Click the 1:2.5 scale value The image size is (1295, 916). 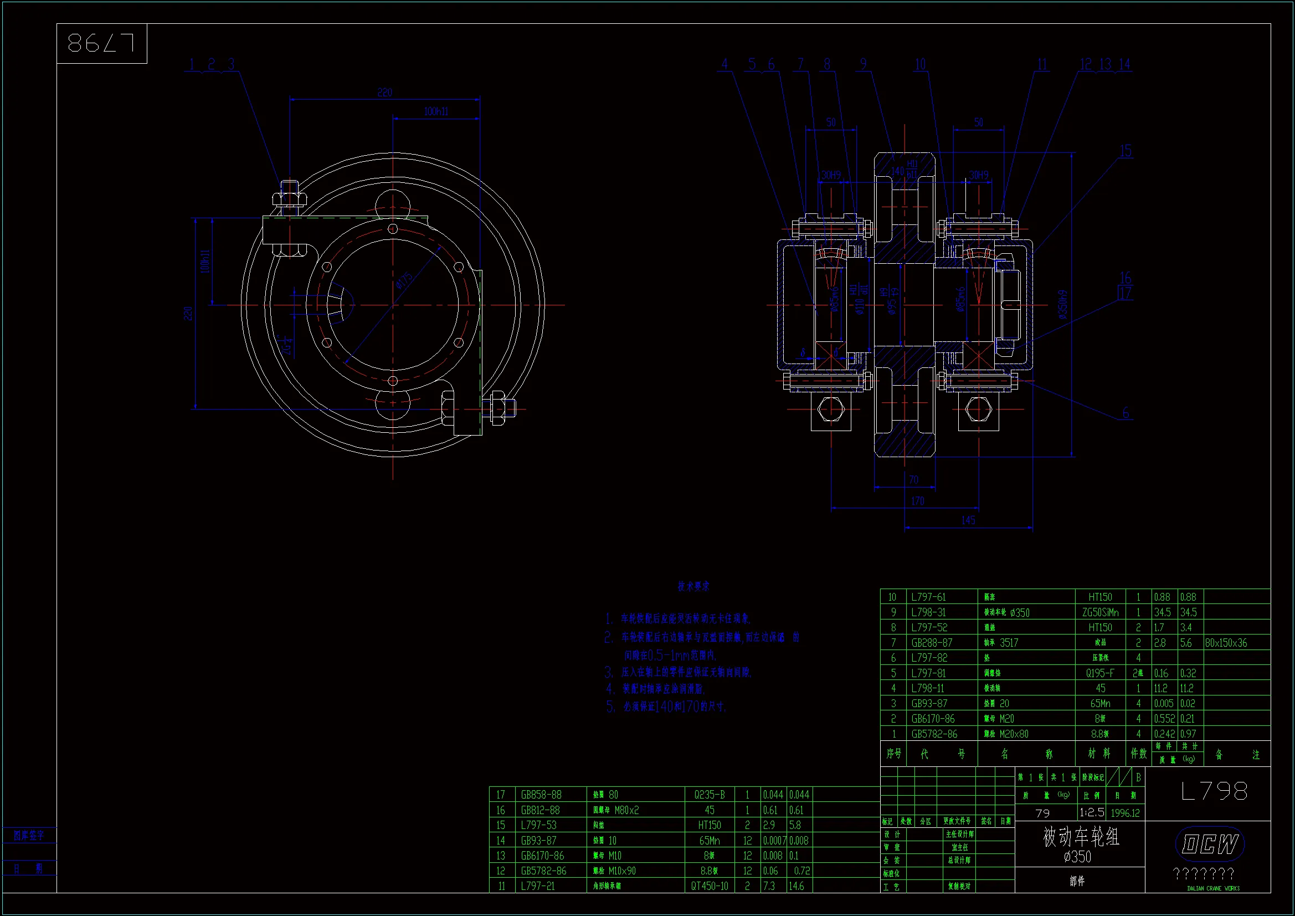click(x=1091, y=813)
